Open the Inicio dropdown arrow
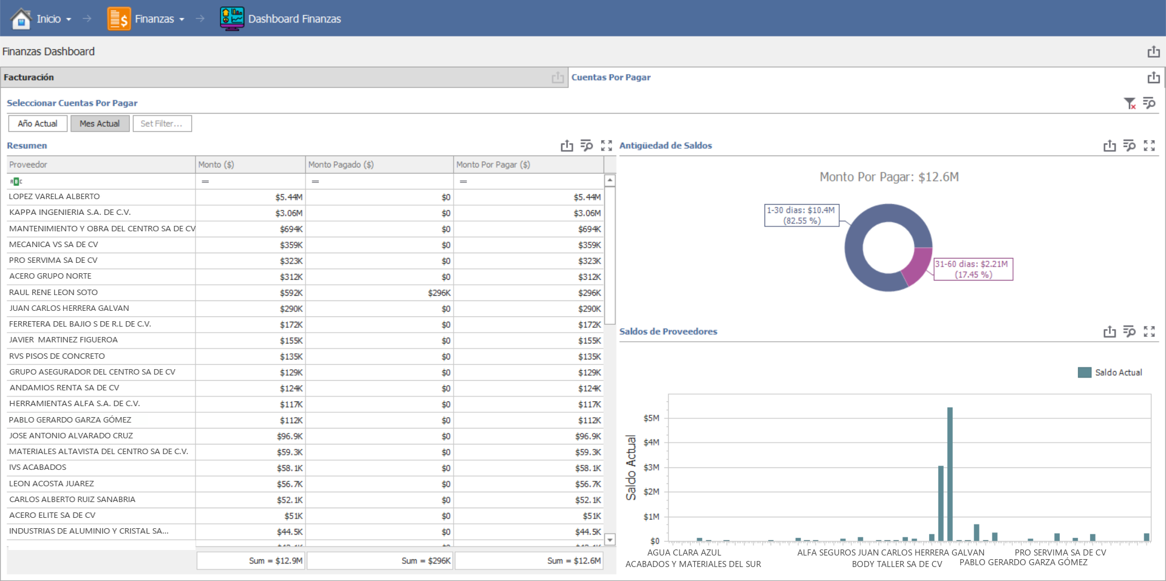This screenshot has height=581, width=1166. click(x=69, y=19)
